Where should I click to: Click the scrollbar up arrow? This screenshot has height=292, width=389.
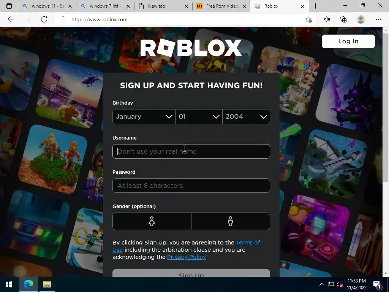pyautogui.click(x=386, y=30)
